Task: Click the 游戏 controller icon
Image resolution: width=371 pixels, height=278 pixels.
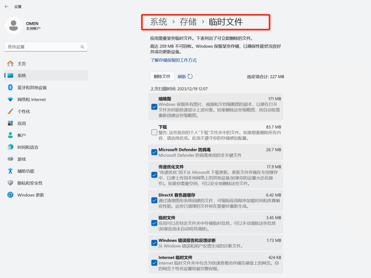Action: [x=10, y=159]
